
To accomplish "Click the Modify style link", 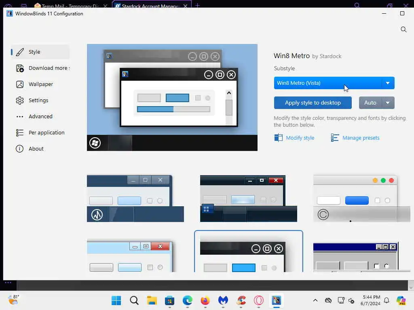I will (300, 138).
